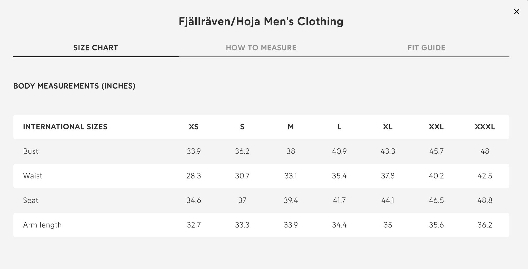Close the size chart dialog
The height and width of the screenshot is (269, 528).
[517, 11]
